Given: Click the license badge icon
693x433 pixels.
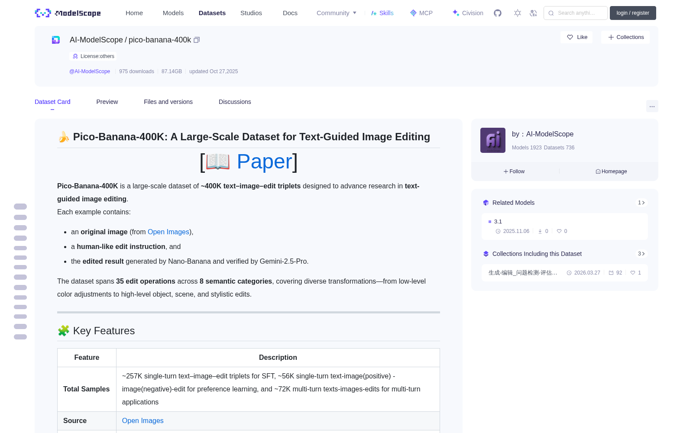Looking at the screenshot, I should tap(75, 56).
